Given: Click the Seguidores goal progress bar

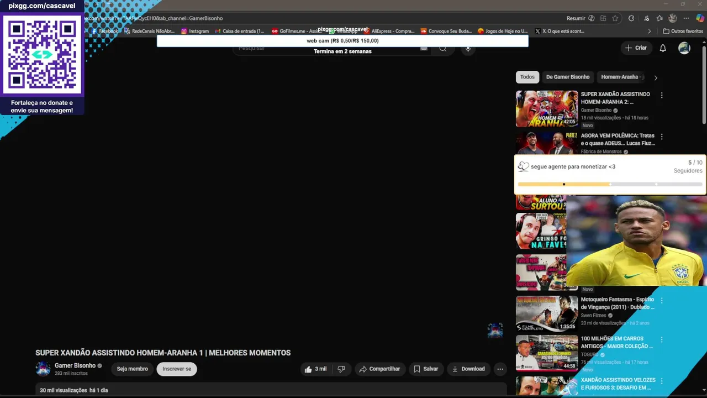Looking at the screenshot, I should [610, 184].
